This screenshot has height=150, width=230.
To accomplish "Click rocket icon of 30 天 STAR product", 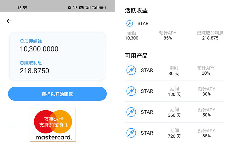I will tap(131, 70).
